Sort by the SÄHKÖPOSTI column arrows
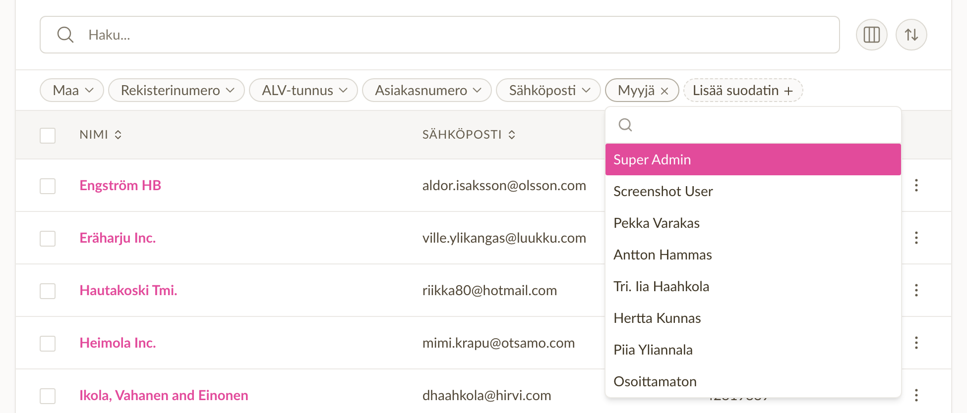This screenshot has height=413, width=967. (512, 135)
